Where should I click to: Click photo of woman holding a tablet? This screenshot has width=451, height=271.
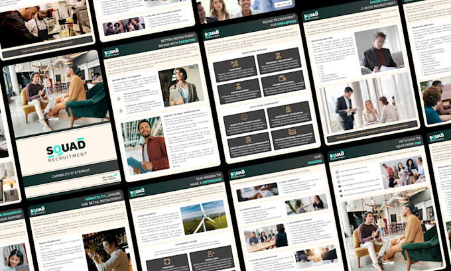[x=181, y=85]
